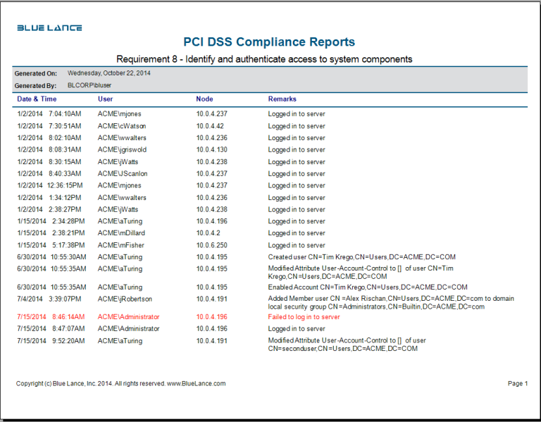Screen dimensions: 541x422
Task: Select the Node column header
Action: [204, 99]
